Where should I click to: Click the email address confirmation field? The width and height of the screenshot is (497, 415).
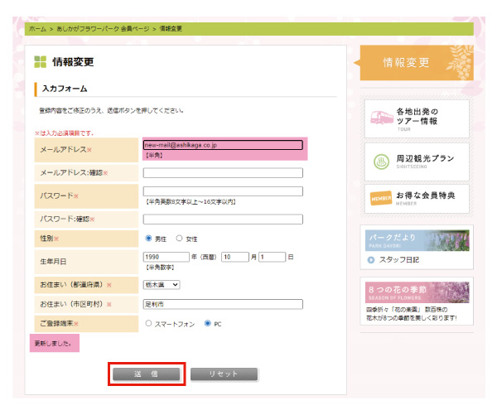223,173
